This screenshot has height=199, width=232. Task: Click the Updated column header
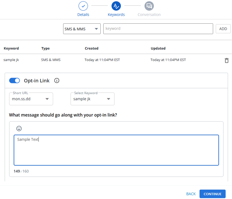tap(158, 48)
